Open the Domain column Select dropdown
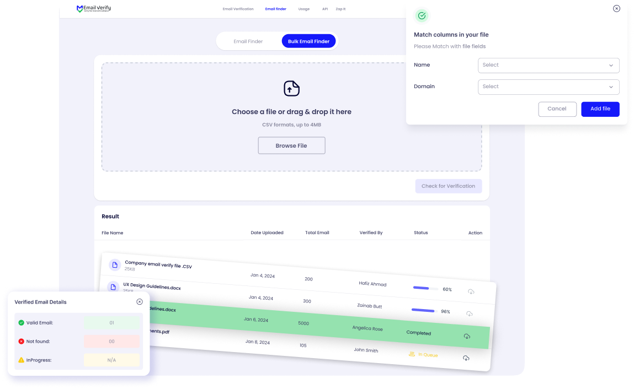The height and width of the screenshot is (389, 634). 548,87
